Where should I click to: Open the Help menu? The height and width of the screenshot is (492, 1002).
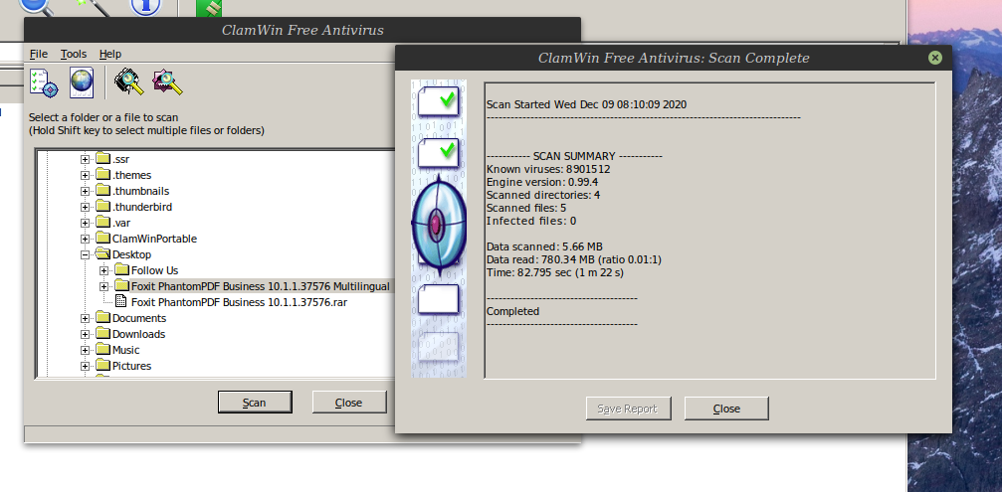(109, 54)
